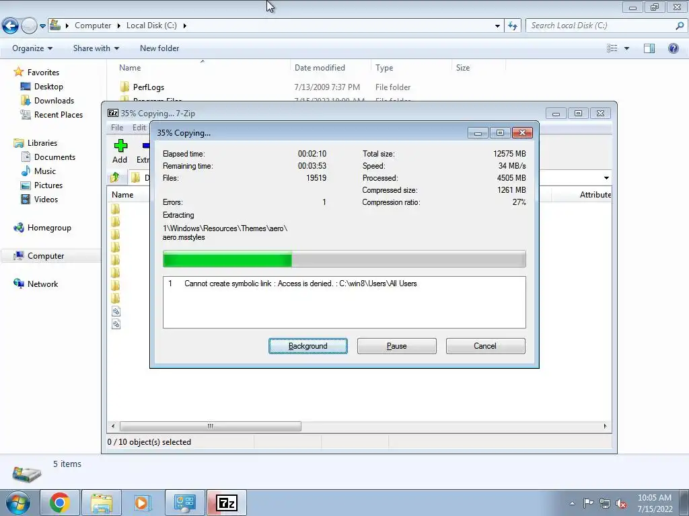Select Computer in navigation pane

point(45,256)
